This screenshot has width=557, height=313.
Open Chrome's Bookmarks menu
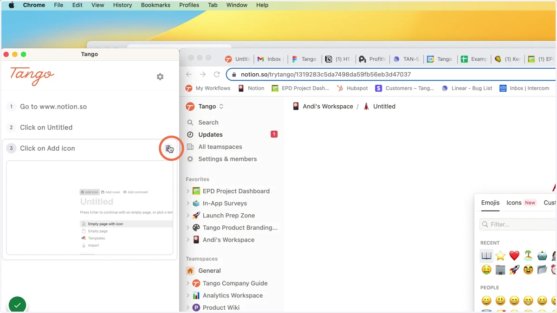[155, 5]
